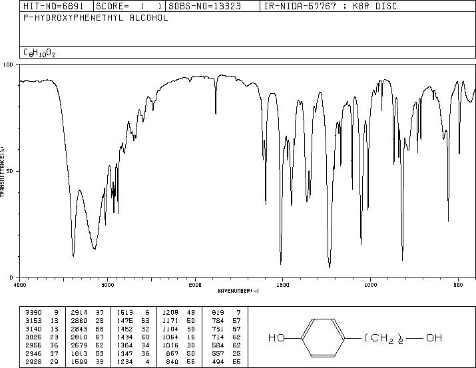Click the 1234 peak entry in the table
The image size is (476, 368).
tap(133, 362)
